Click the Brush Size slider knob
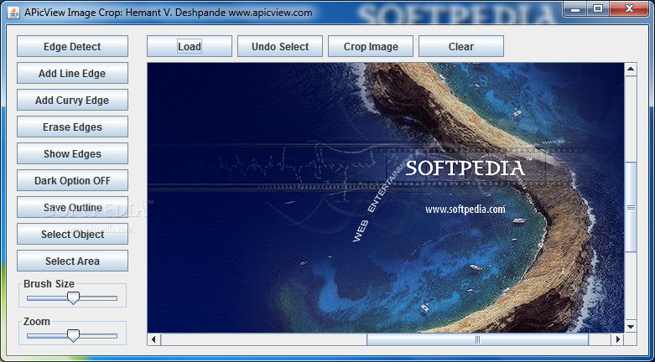The image size is (655, 362). 73,297
